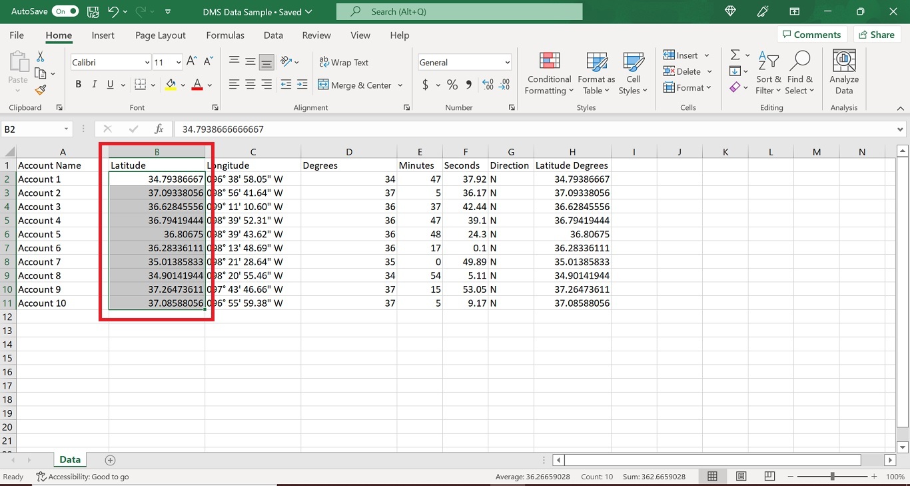Screen dimensions: 910x486
Task: Toggle underline formatting
Action: tap(109, 84)
